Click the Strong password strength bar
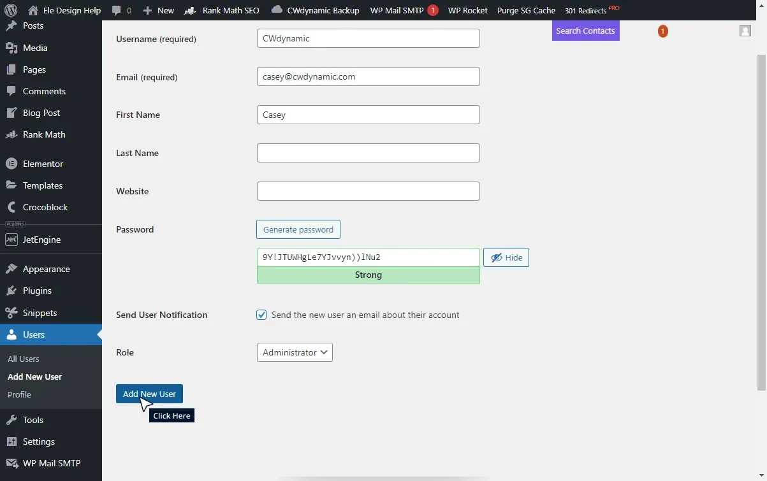Viewport: 767px width, 481px height. (368, 275)
